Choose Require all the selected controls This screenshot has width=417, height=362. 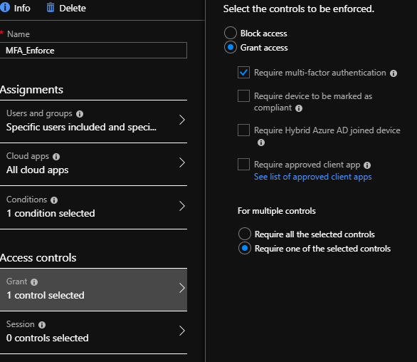click(245, 234)
